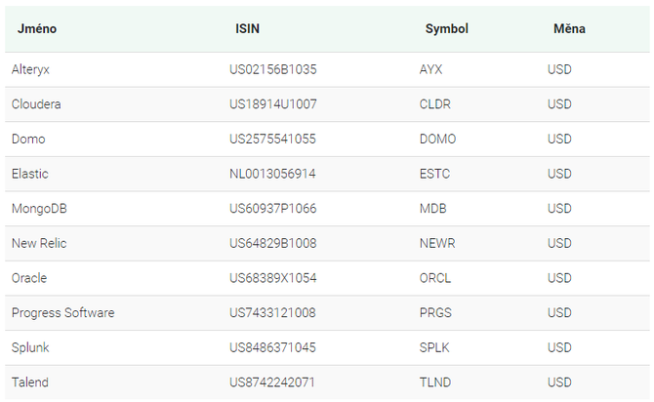
Task: Click the Měna column header
Action: point(569,28)
